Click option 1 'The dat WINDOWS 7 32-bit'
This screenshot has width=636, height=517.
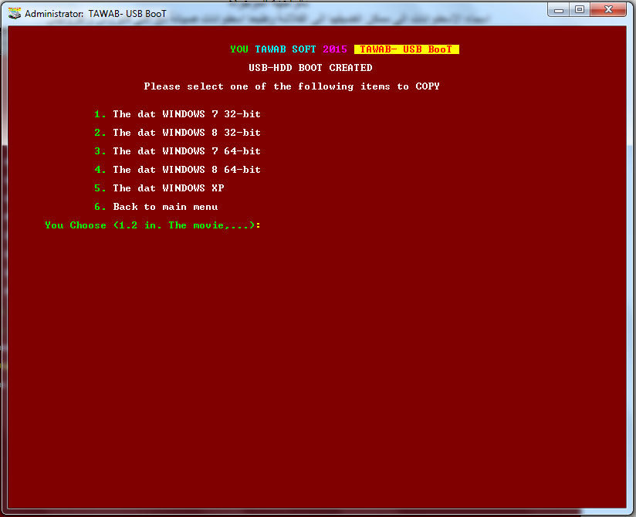pos(178,114)
